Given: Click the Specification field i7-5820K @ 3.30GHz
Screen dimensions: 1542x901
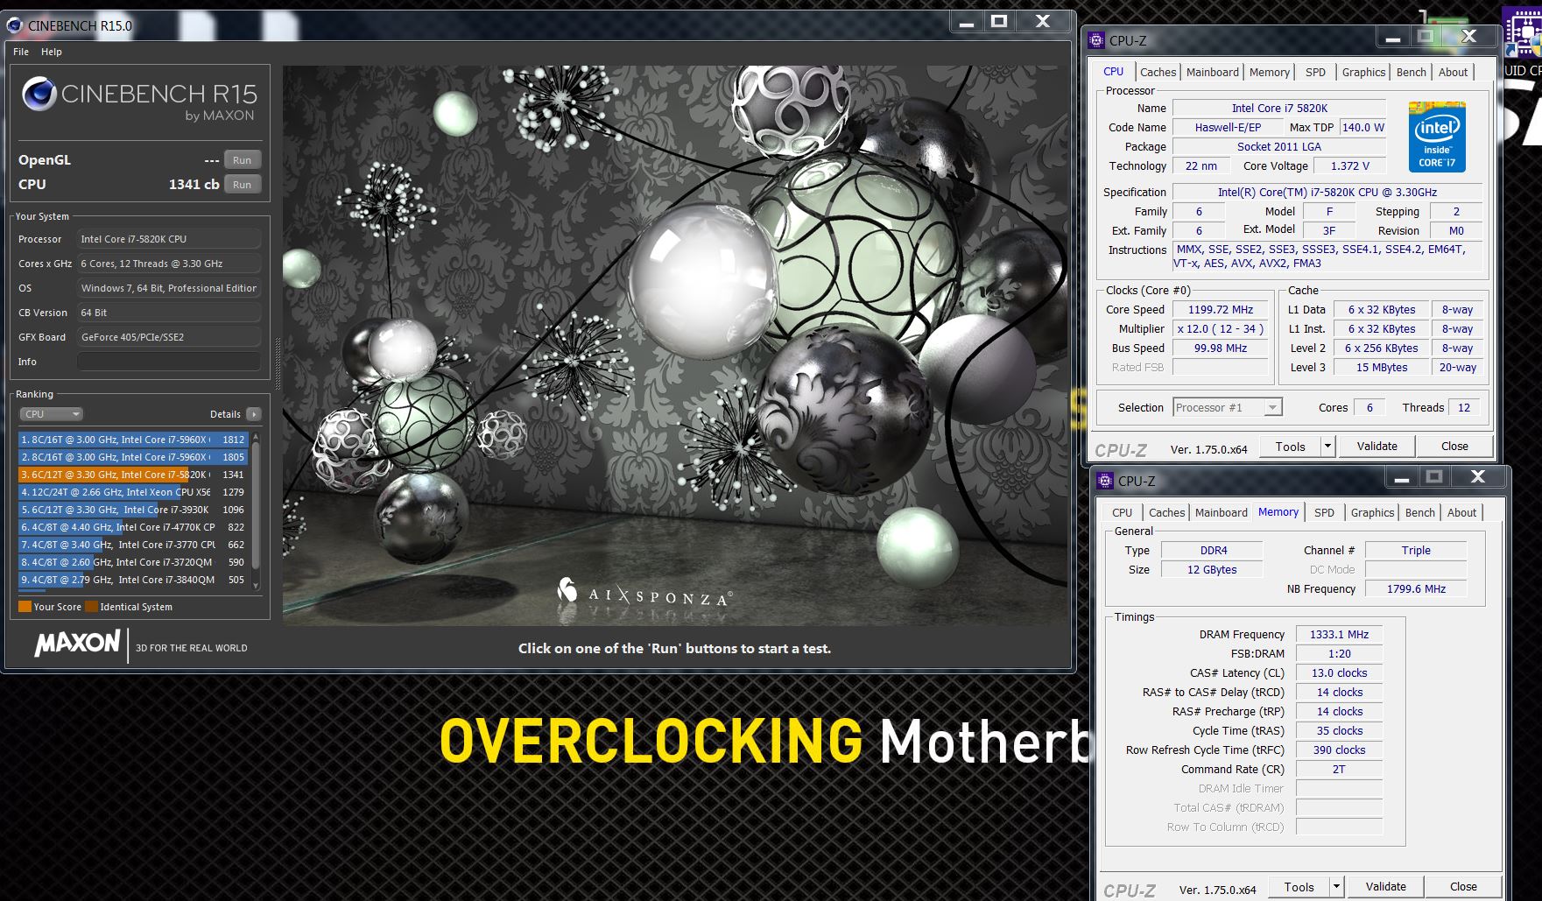Looking at the screenshot, I should pyautogui.click(x=1327, y=193).
